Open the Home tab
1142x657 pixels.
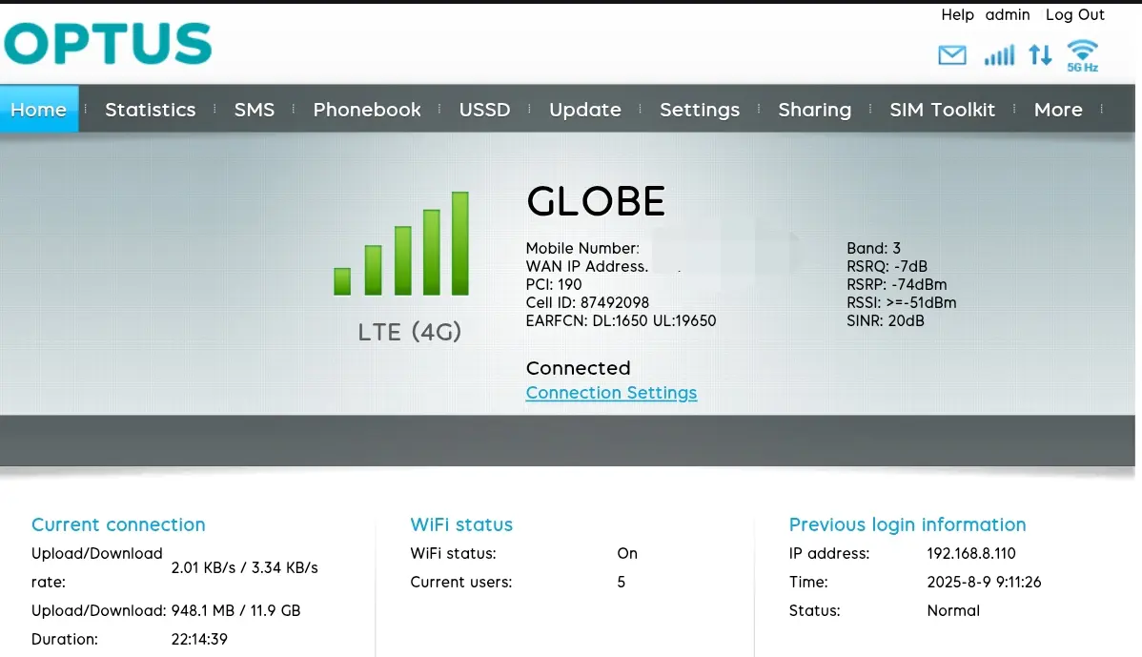[x=38, y=110]
